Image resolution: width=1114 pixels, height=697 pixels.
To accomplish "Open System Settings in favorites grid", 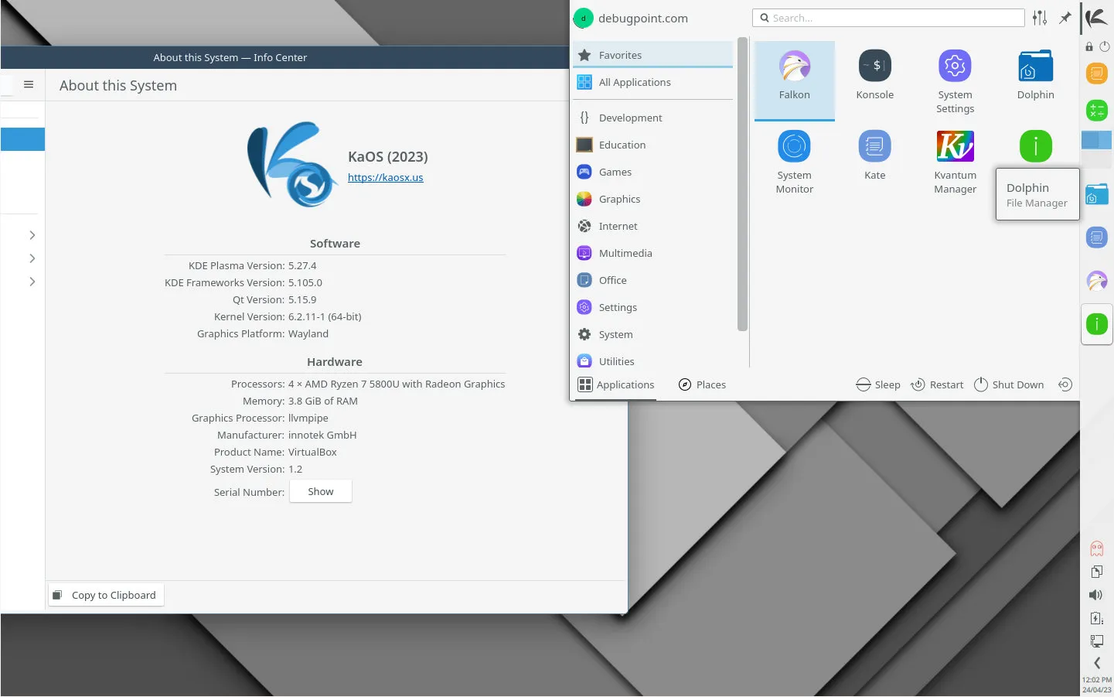I will [955, 80].
